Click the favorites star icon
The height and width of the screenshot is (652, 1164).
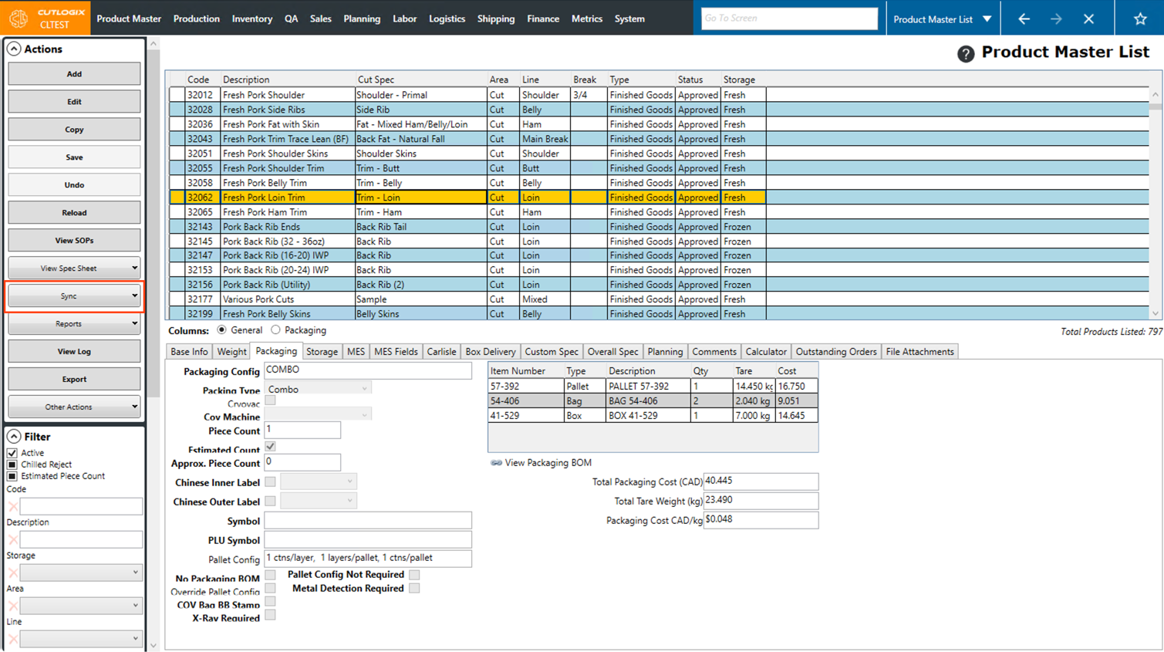tap(1139, 19)
